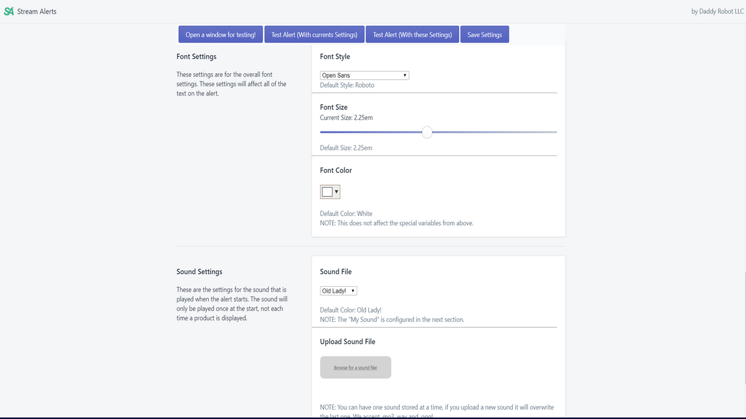The height and width of the screenshot is (419, 746).
Task: Click the white Font Color swatch
Action: [328, 192]
